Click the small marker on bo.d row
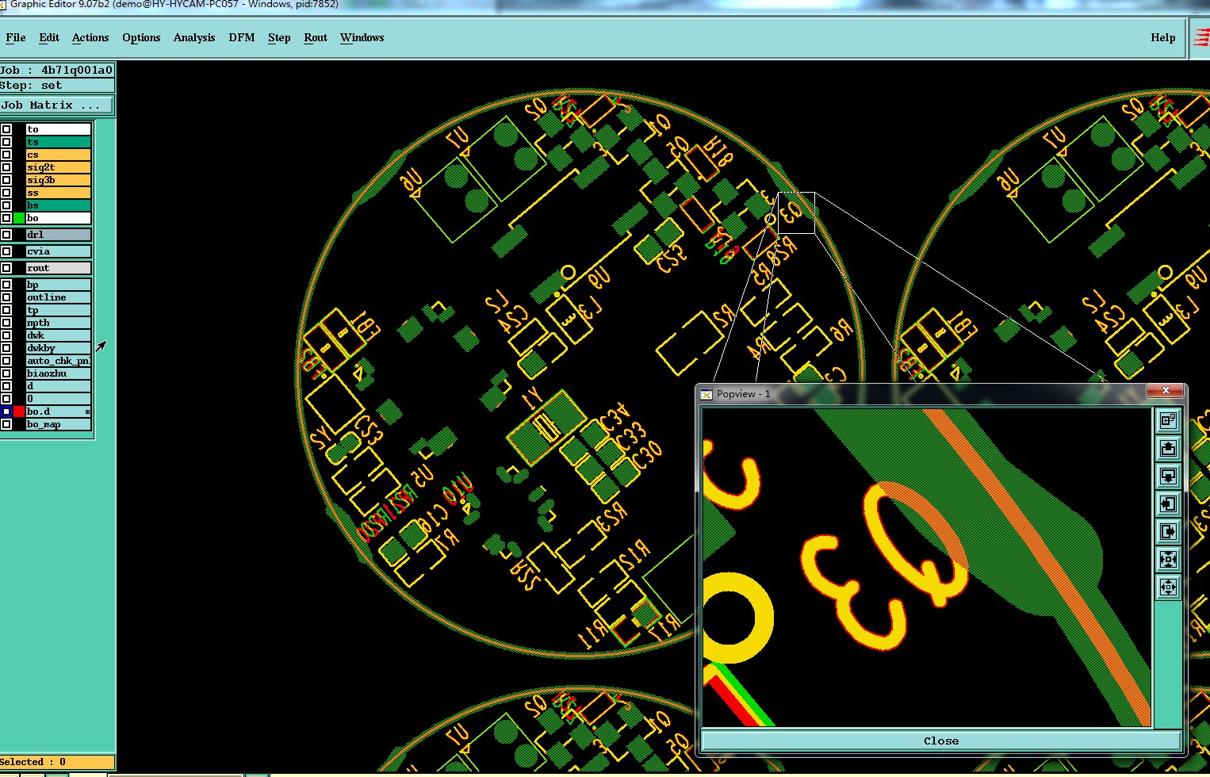 coord(87,411)
